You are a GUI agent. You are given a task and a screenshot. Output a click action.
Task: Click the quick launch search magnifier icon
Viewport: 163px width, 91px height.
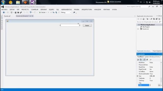[x=149, y=7]
